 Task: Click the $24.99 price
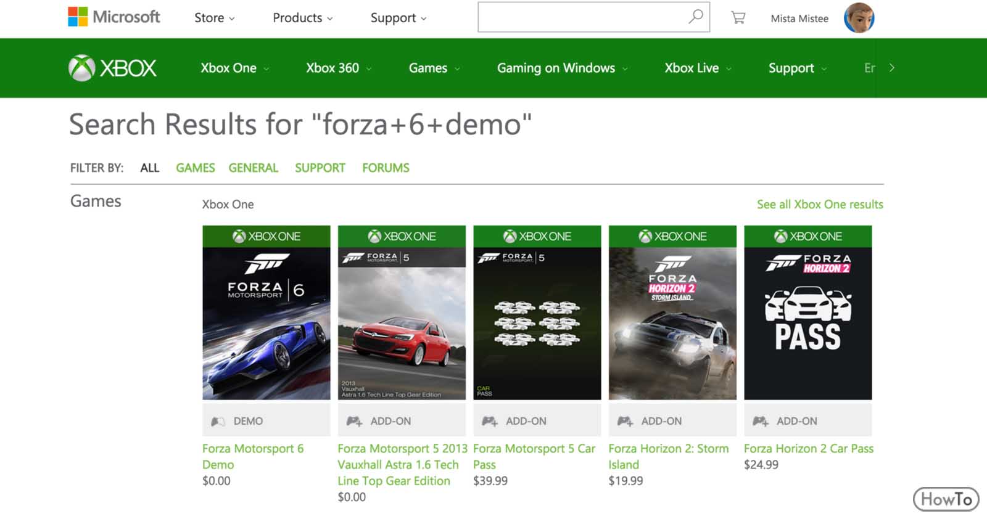[x=761, y=465]
